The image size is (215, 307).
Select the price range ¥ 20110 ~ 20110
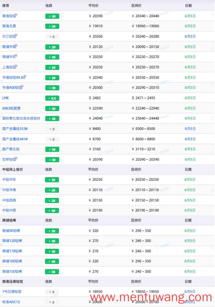pos(145,190)
